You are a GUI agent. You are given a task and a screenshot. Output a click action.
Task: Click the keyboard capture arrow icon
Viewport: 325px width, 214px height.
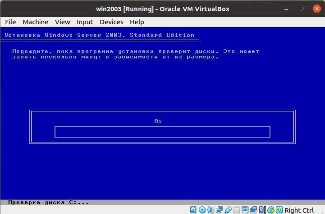coord(279,210)
